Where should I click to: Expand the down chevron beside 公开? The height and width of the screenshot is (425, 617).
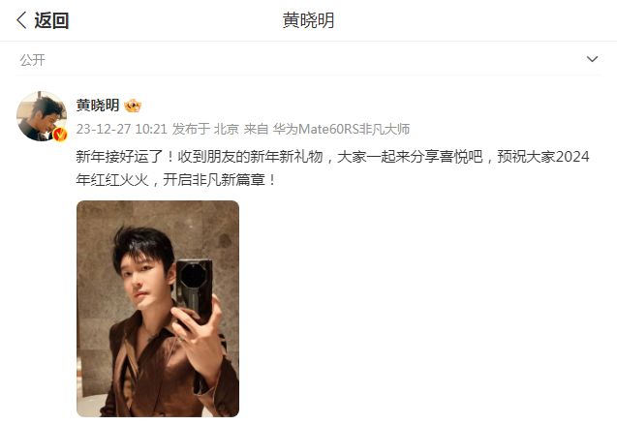coord(592,59)
